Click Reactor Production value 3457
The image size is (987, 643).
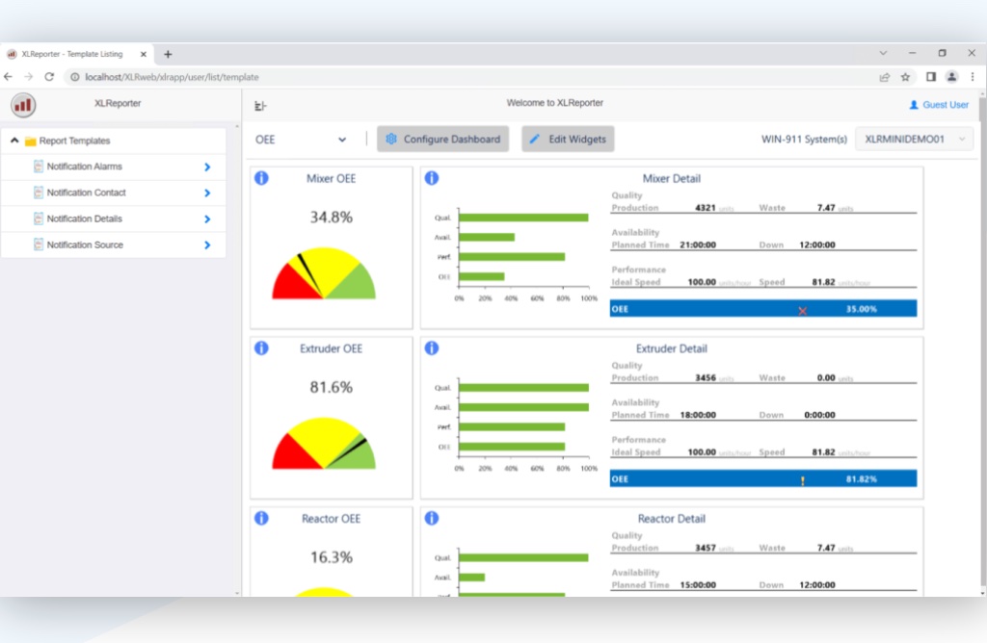(705, 548)
